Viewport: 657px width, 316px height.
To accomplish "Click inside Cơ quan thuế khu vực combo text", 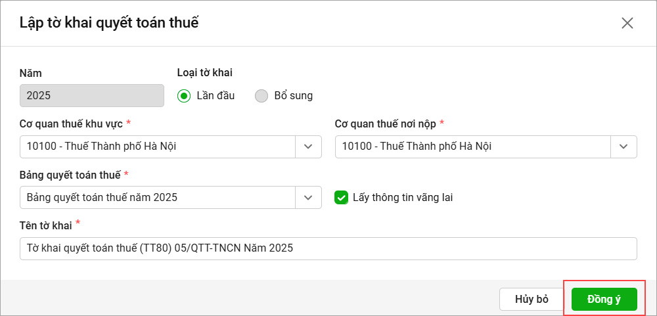I will coord(157,147).
